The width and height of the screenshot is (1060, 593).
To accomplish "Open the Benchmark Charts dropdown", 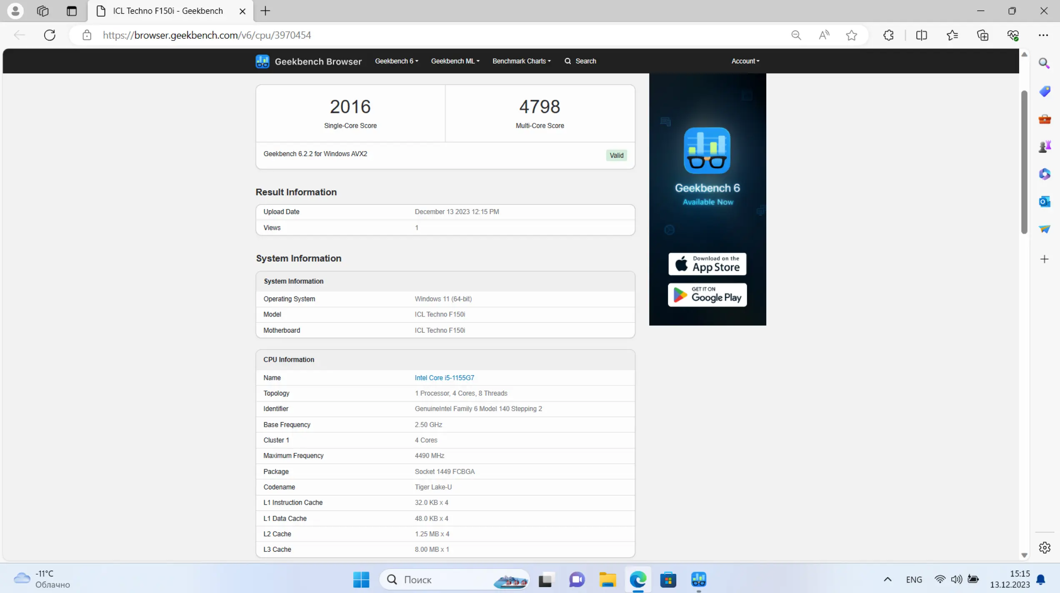I will [521, 61].
